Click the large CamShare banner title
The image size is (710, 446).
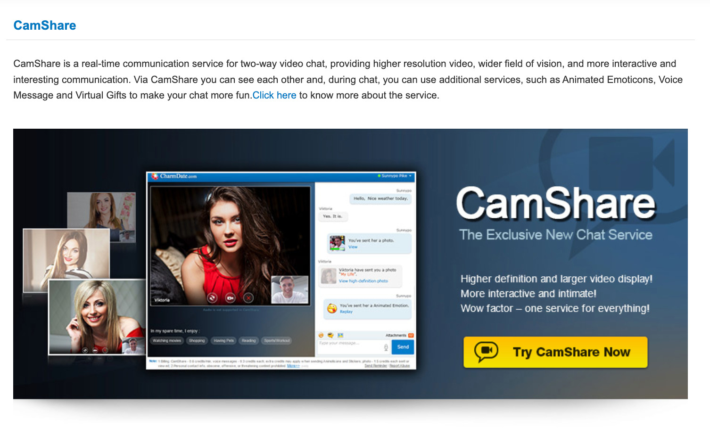coord(556,203)
